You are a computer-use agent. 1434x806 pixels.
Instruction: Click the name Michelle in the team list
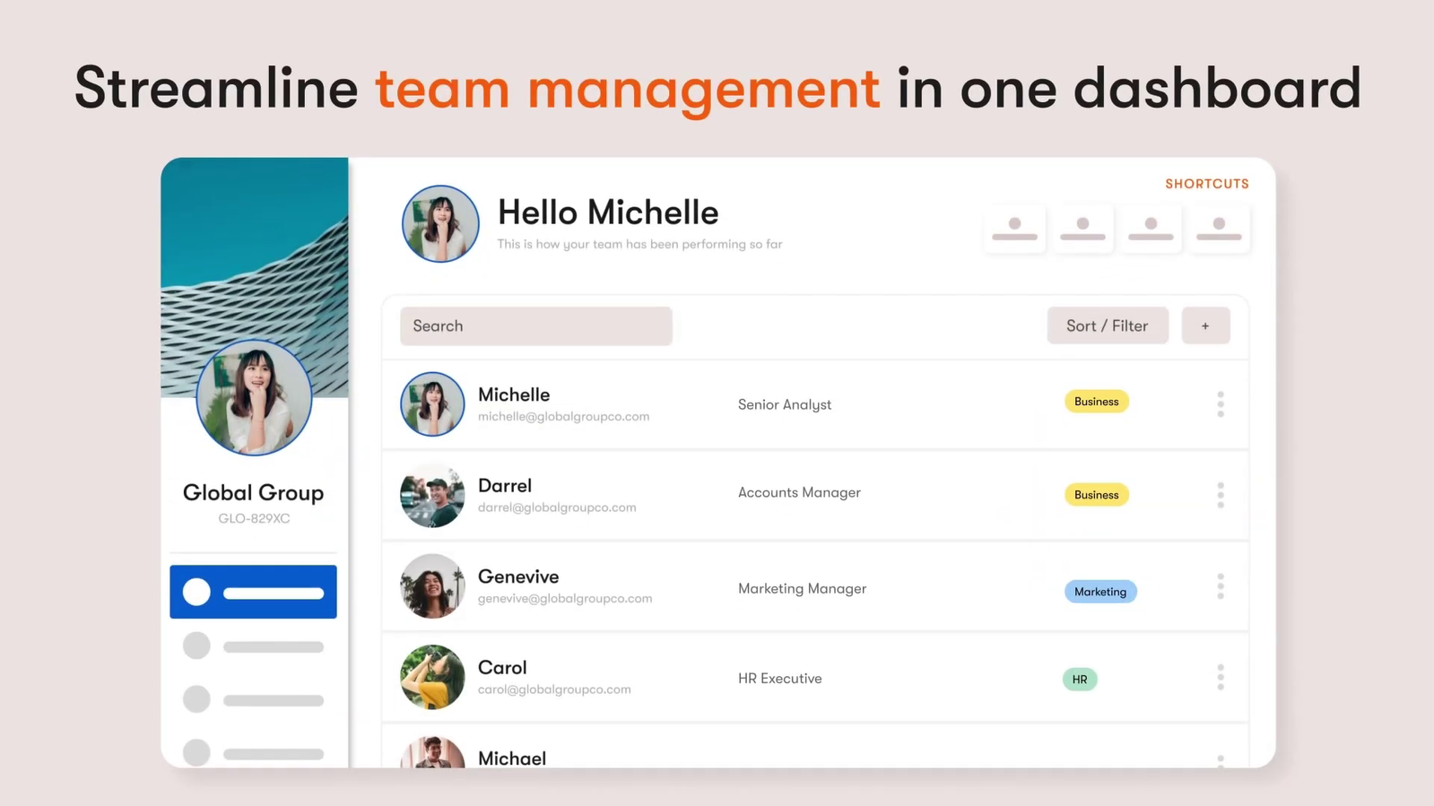(x=514, y=394)
